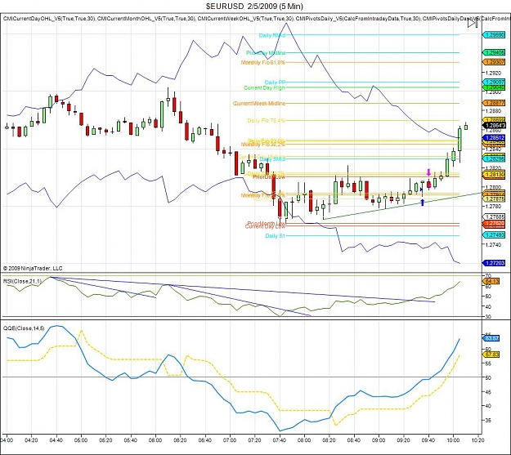The height and width of the screenshot is (455, 511).
Task: Click the 09:00 time axis label
Action: click(x=379, y=440)
